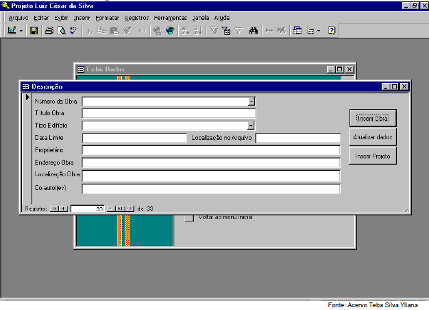Click the Apply Filter funnel icon

pos(238,30)
